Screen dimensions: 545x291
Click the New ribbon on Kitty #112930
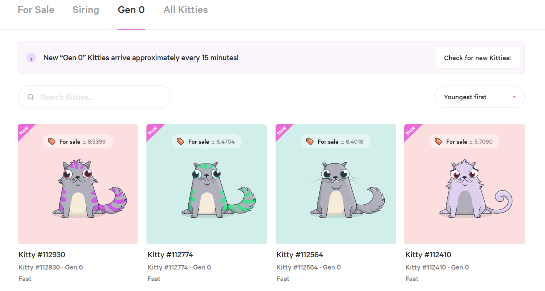(x=24, y=131)
